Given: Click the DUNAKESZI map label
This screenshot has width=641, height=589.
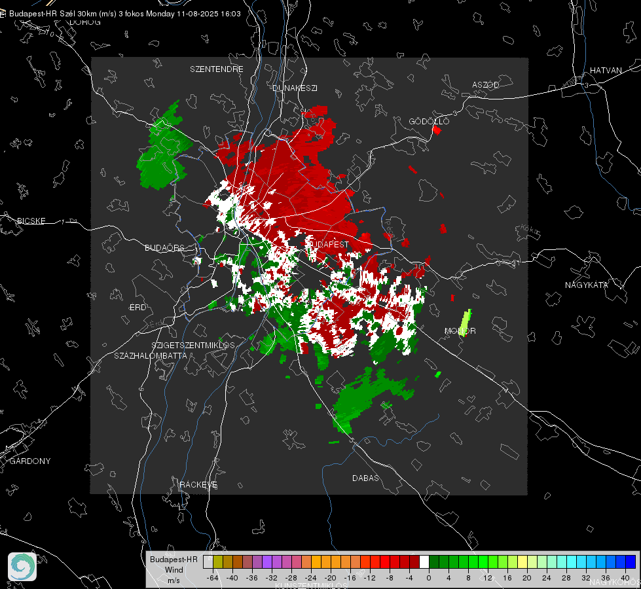Looking at the screenshot, I should point(295,88).
